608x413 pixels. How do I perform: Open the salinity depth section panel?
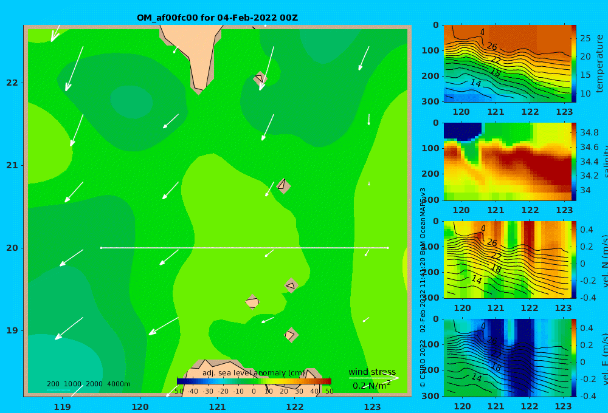[x=507, y=162]
